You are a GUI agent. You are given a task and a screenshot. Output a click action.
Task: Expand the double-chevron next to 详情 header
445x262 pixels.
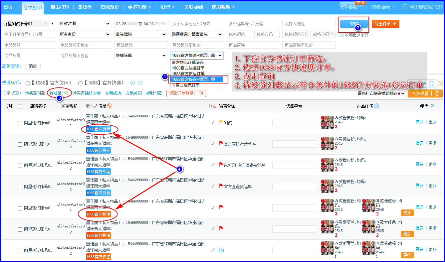tap(432, 106)
